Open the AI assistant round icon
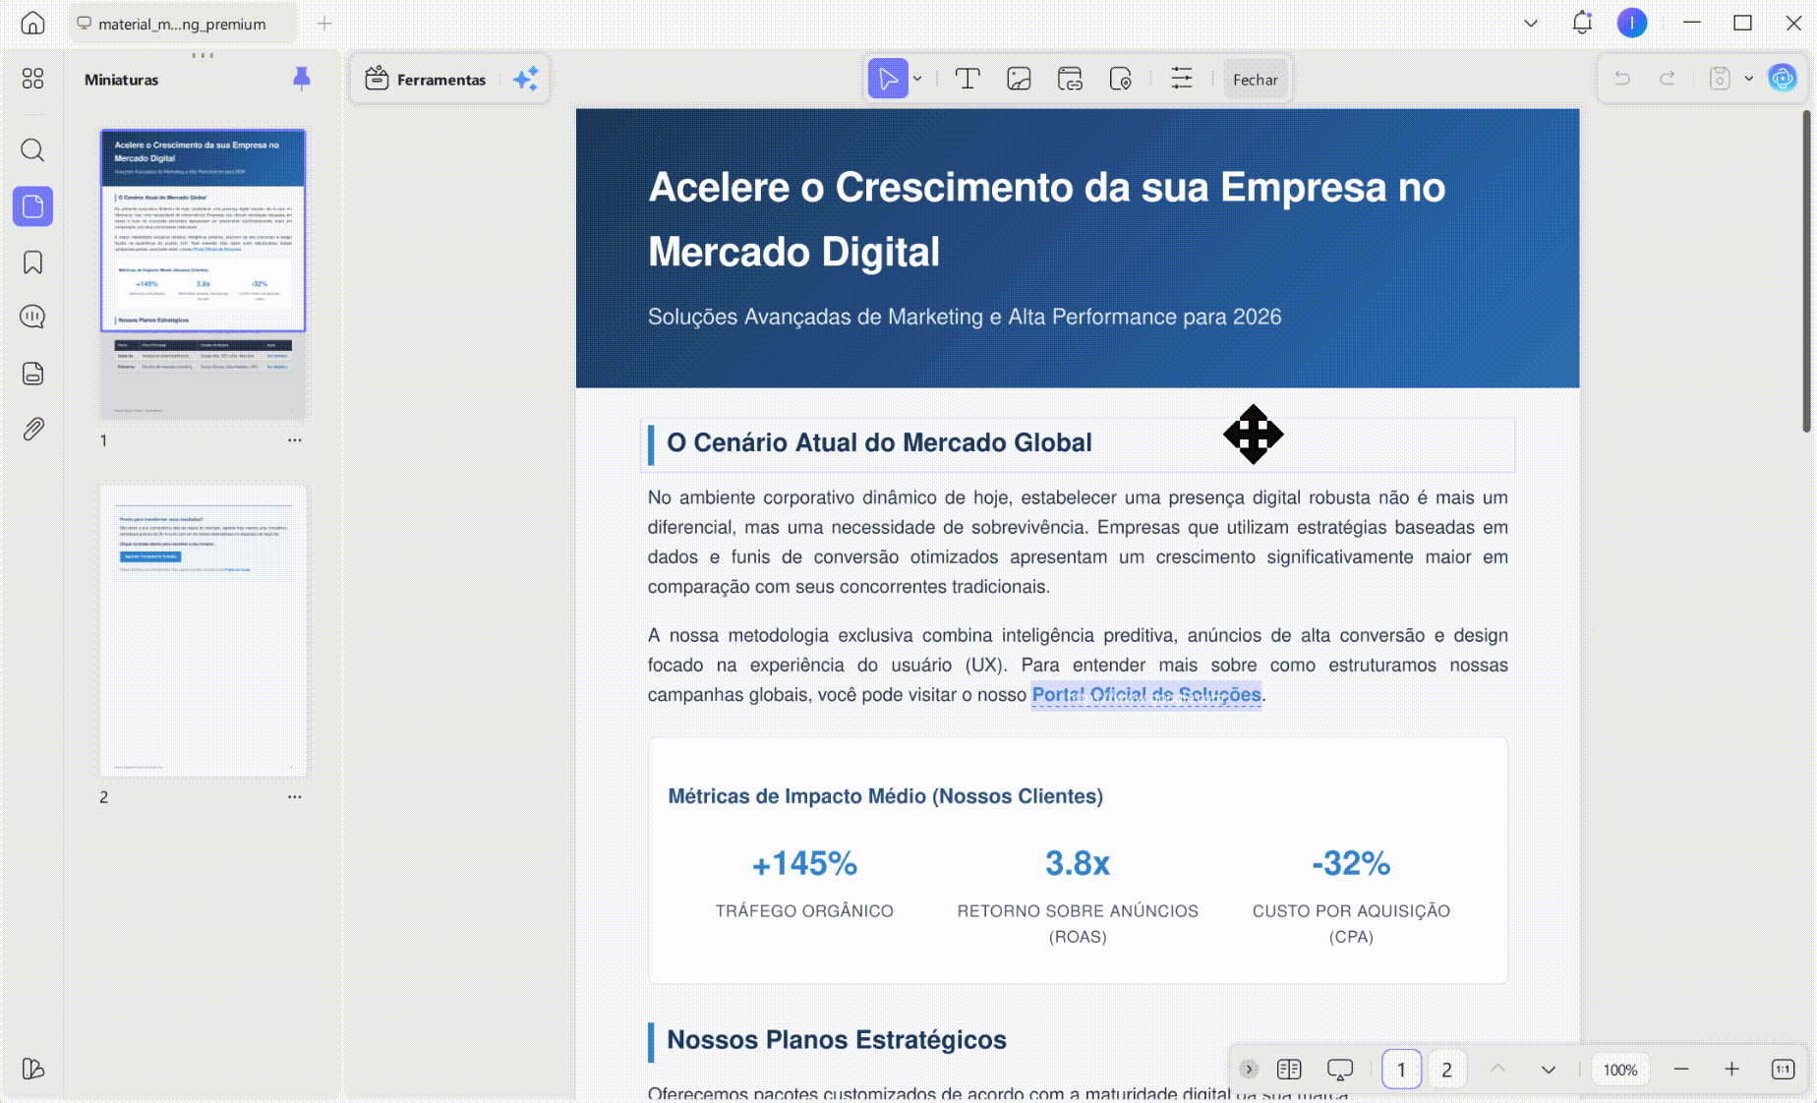The height and width of the screenshot is (1103, 1817). pos(1783,79)
